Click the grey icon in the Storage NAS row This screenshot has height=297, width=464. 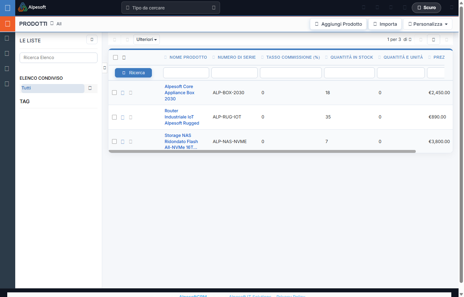click(130, 142)
